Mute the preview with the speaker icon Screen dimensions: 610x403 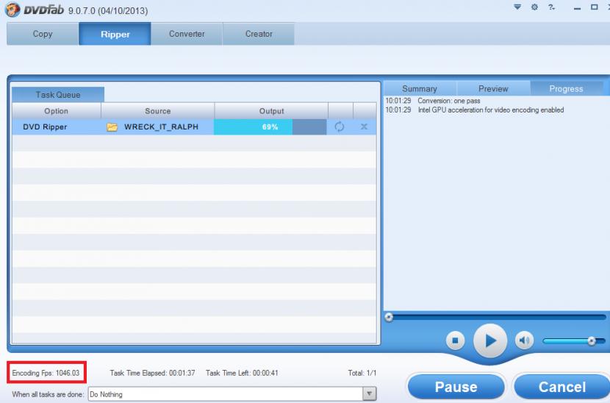click(525, 340)
